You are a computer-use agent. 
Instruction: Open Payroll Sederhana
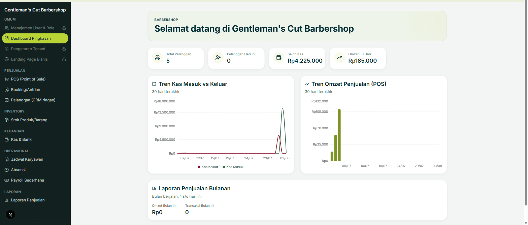(35, 180)
